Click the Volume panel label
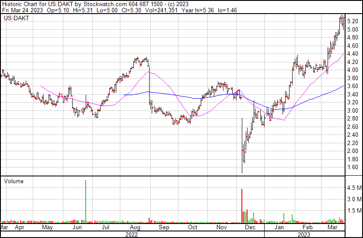Image resolution: width=363 pixels, height=238 pixels. (14, 181)
